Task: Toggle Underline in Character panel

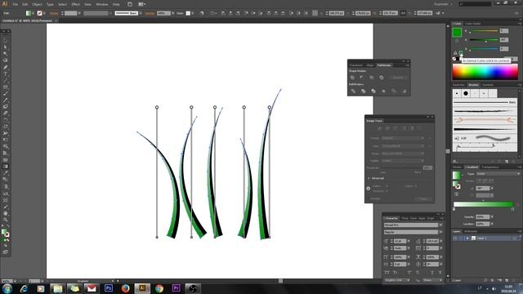Action: tap(432, 272)
